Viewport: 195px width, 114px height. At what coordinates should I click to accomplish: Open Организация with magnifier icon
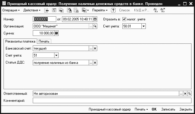[x=95, y=26]
